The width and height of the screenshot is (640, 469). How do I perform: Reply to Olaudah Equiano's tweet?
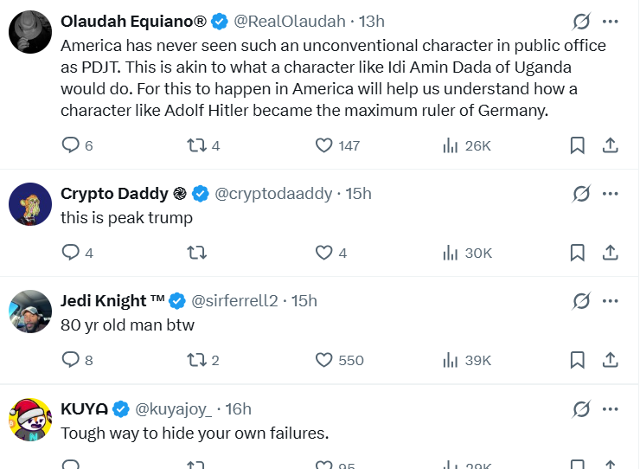[x=71, y=145]
